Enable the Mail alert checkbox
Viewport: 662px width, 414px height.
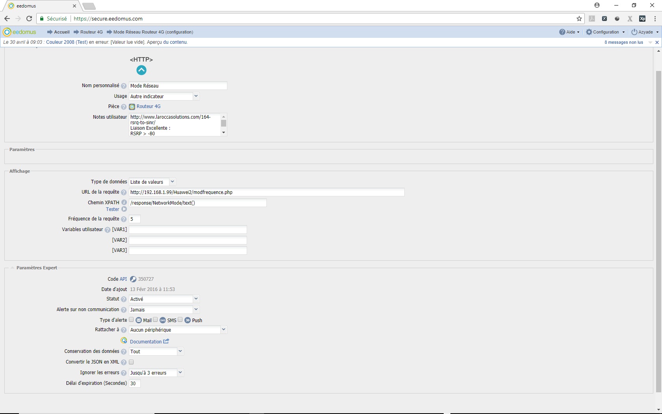click(132, 320)
